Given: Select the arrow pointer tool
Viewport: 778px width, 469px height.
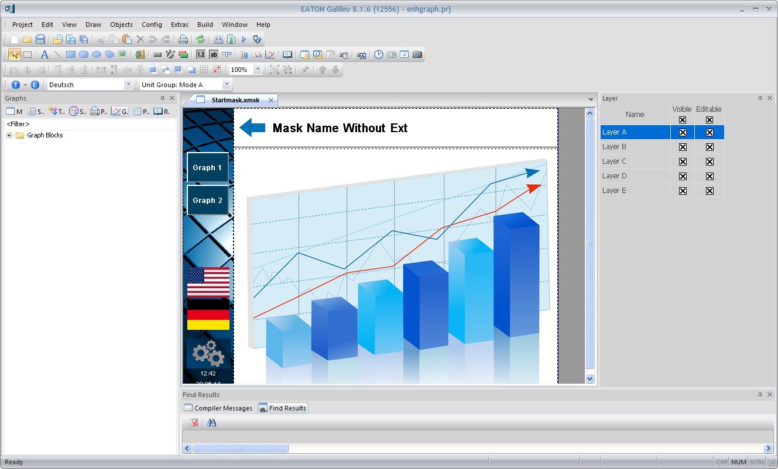Looking at the screenshot, I should pyautogui.click(x=15, y=54).
